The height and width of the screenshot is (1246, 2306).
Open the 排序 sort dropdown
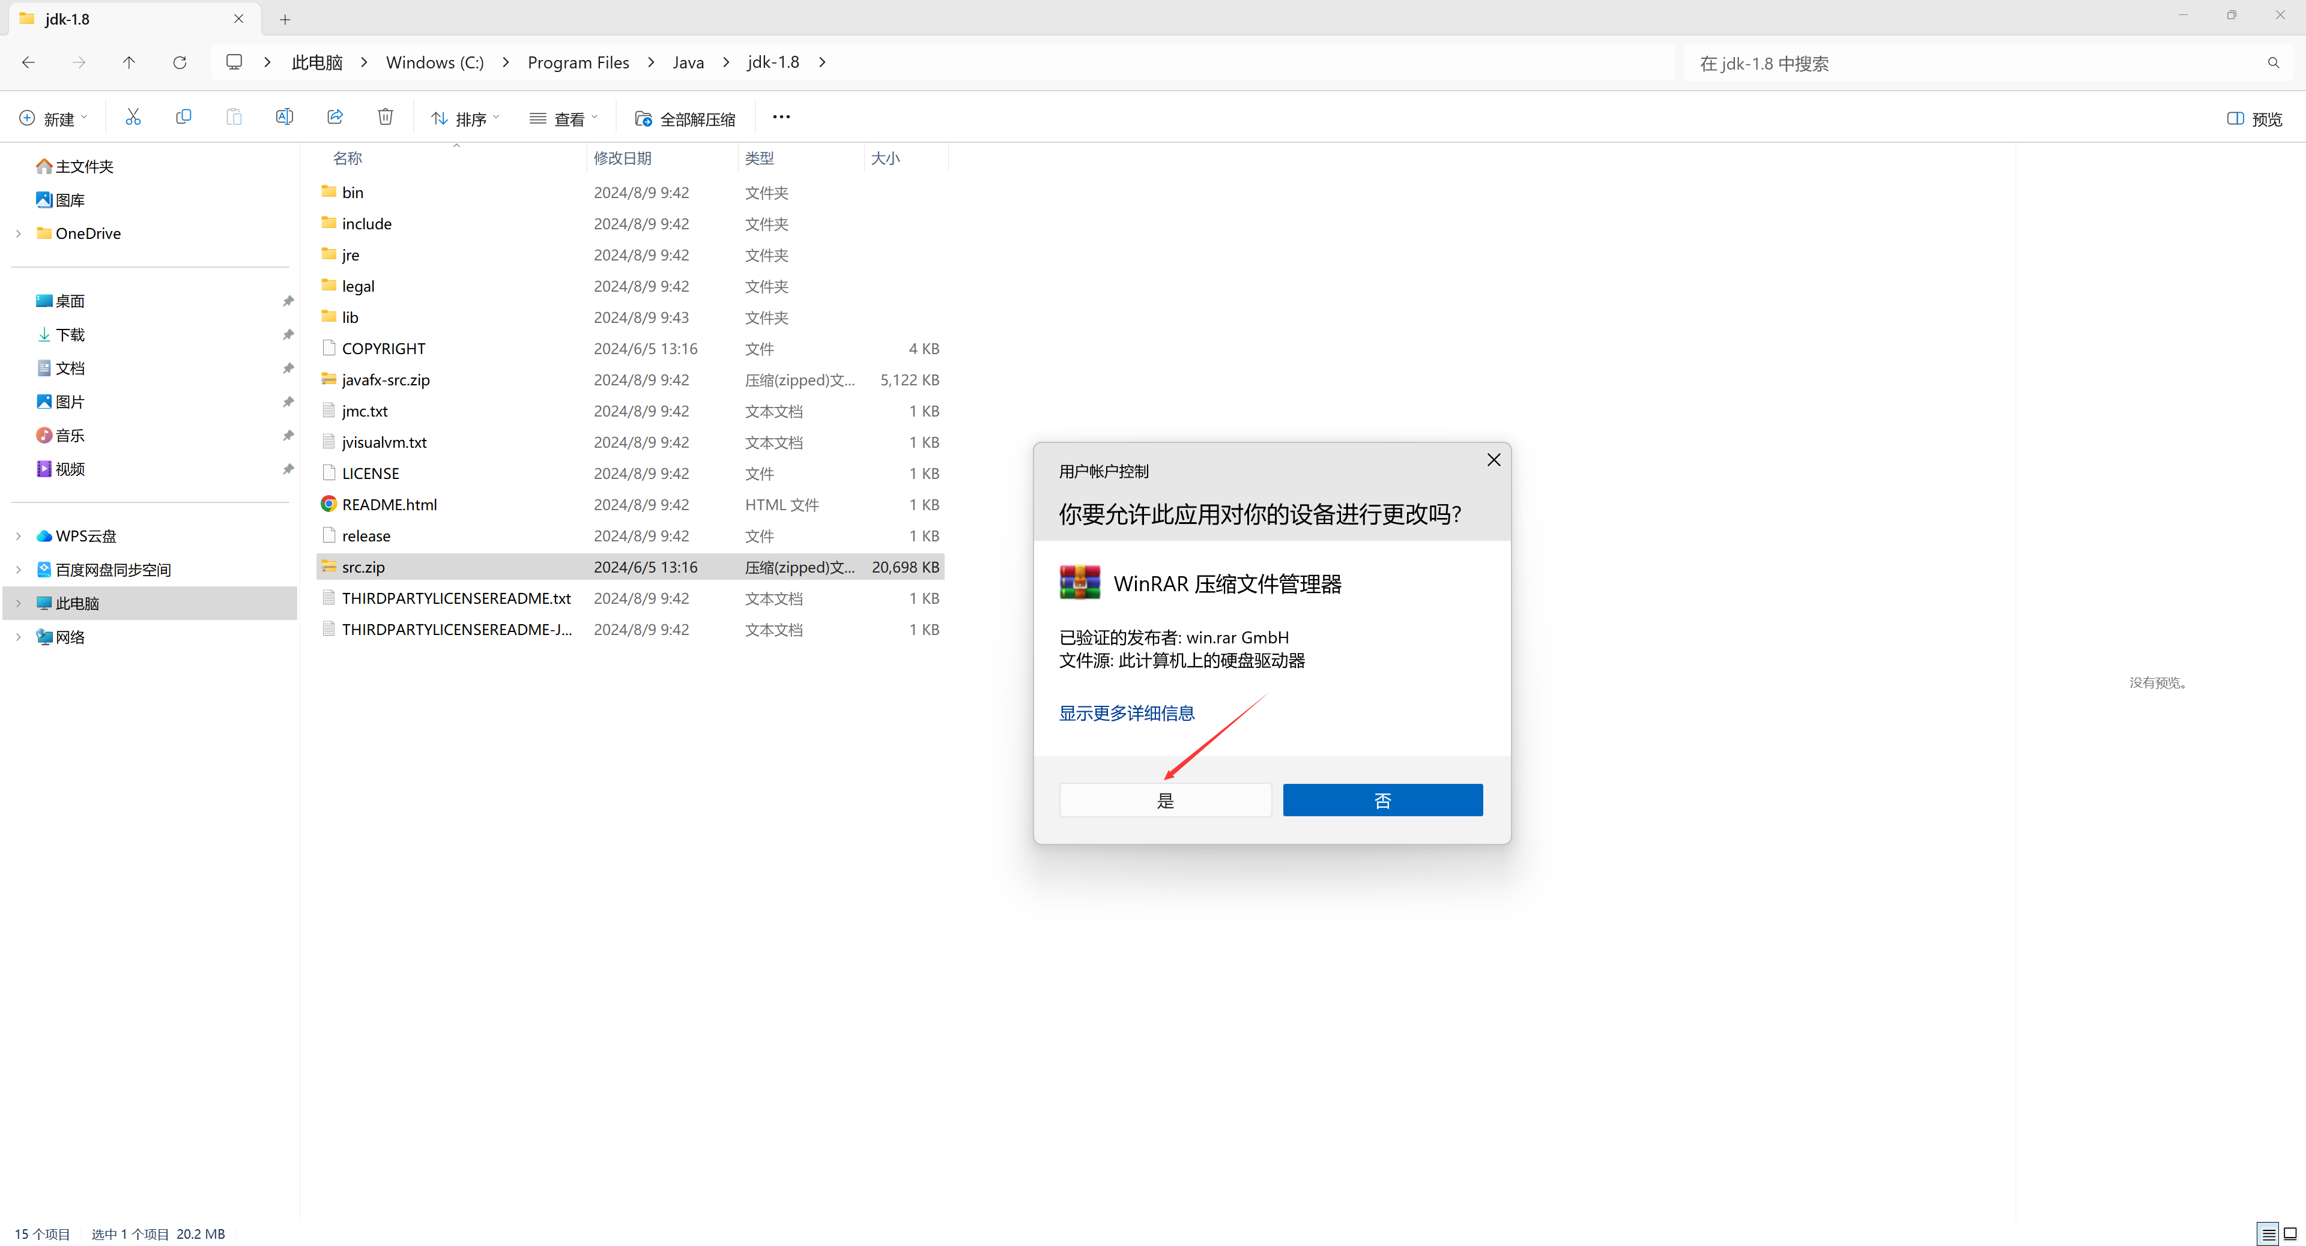[465, 119]
